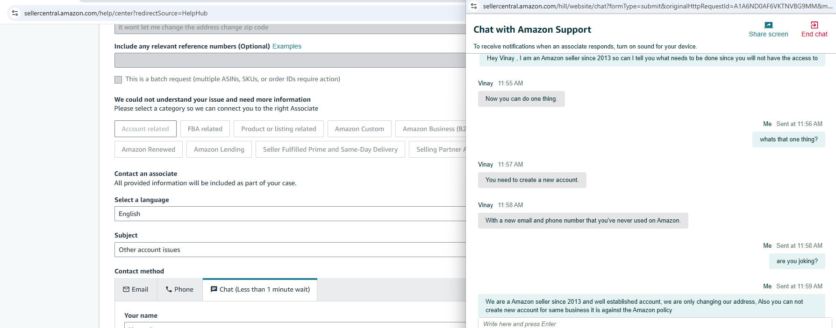Click the 'Select a language' label
The height and width of the screenshot is (328, 836).
142,200
